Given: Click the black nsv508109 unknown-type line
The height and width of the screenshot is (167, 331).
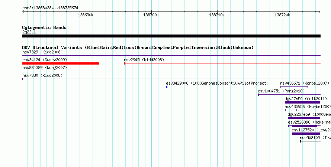Looking at the screenshot, I should point(310,141).
